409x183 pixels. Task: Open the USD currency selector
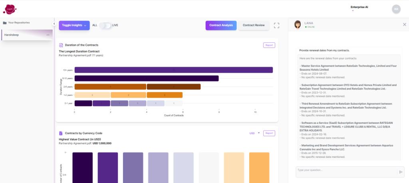(254, 133)
